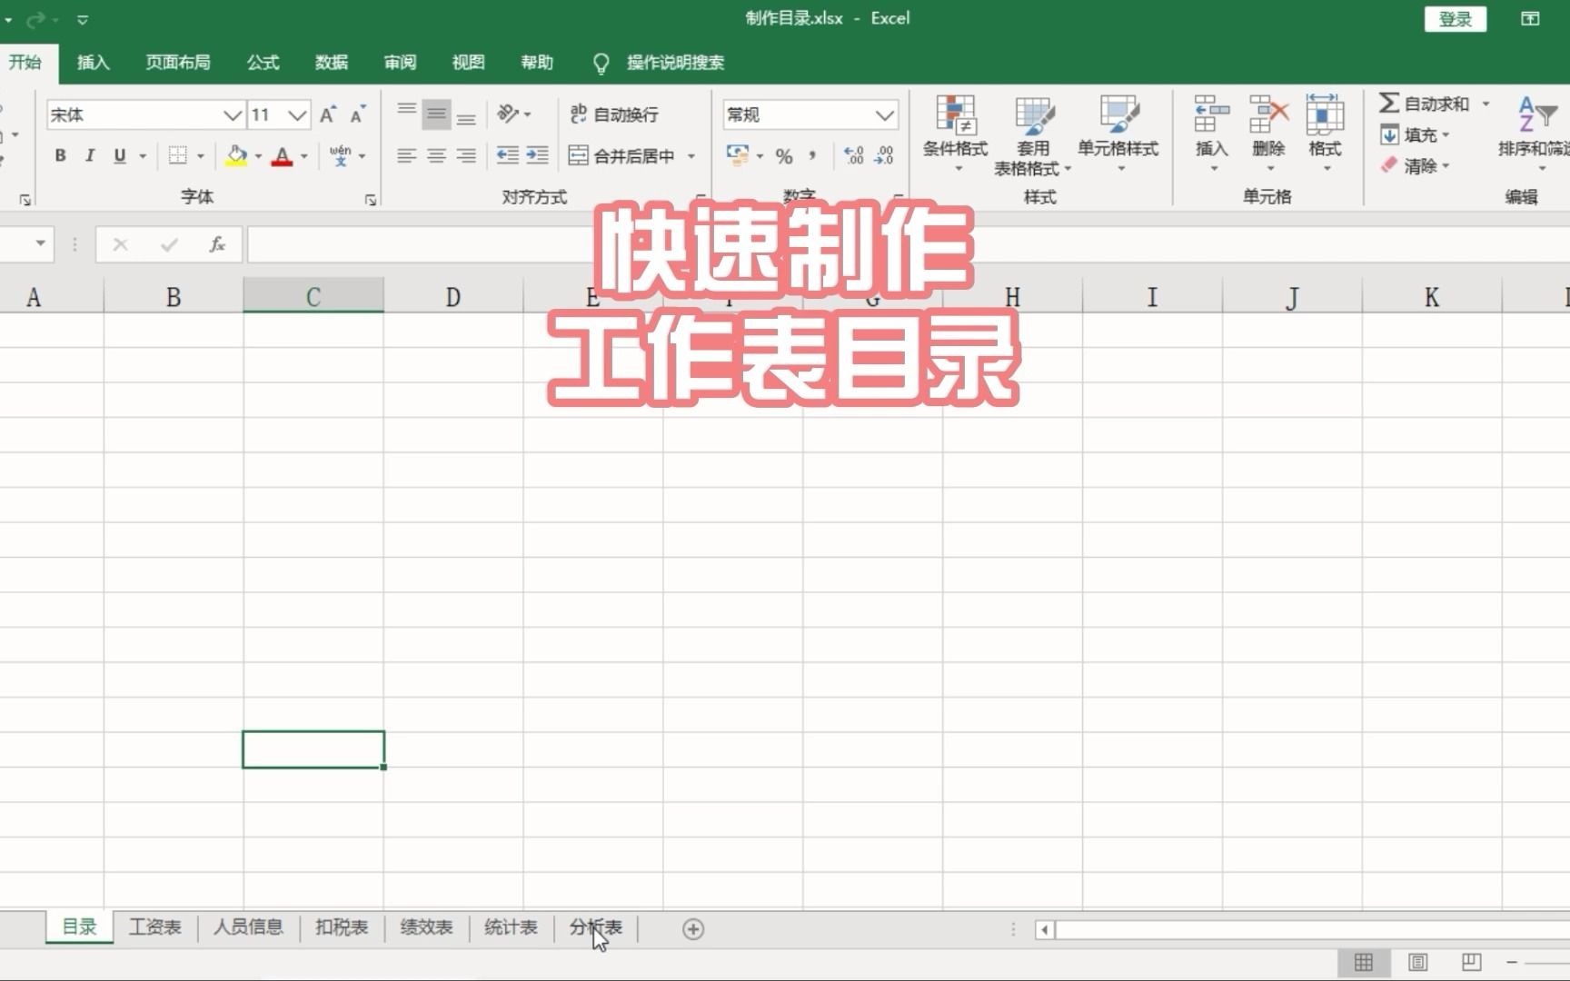Enable 自动换行 (wrap text)
This screenshot has width=1570, height=981.
[613, 114]
